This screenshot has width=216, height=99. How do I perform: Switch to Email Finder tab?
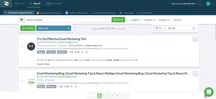click(145, 13)
